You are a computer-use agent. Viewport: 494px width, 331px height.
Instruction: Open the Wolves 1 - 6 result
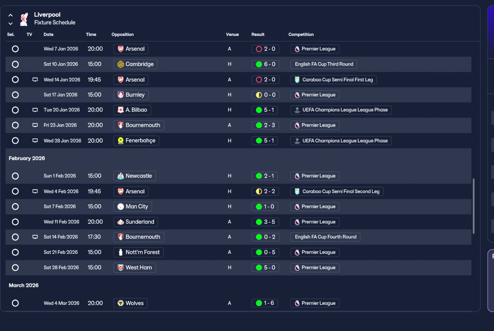[x=265, y=303]
